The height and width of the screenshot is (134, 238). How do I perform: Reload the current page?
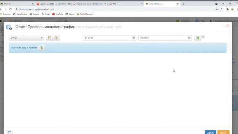click(x=10, y=9)
